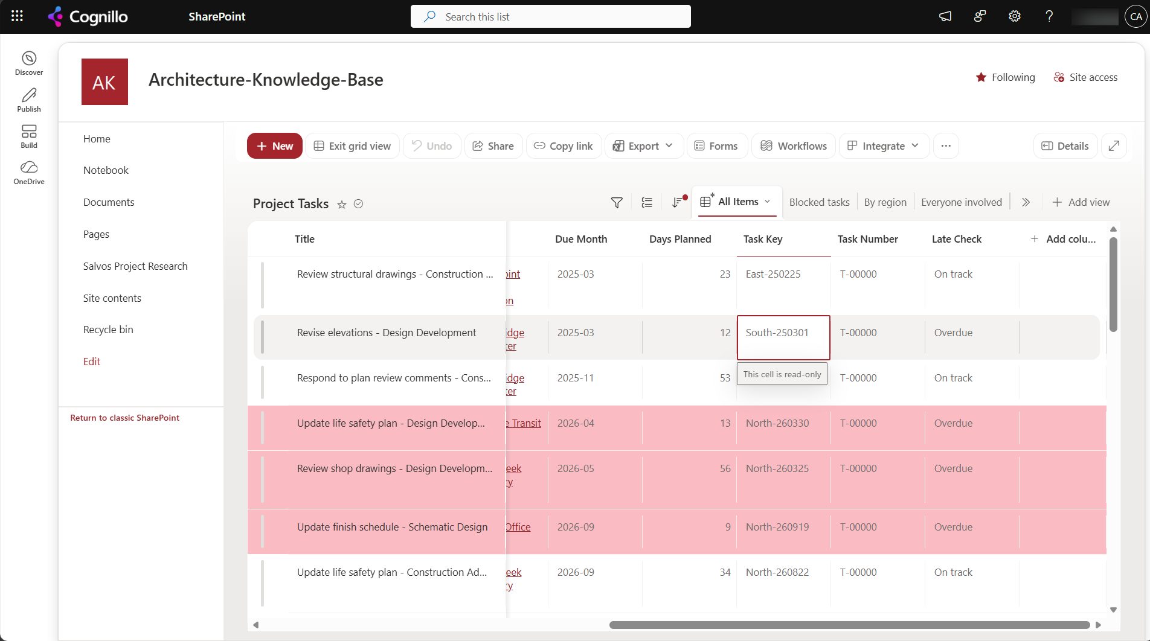
Task: Open Build in the left rail
Action: (29, 136)
